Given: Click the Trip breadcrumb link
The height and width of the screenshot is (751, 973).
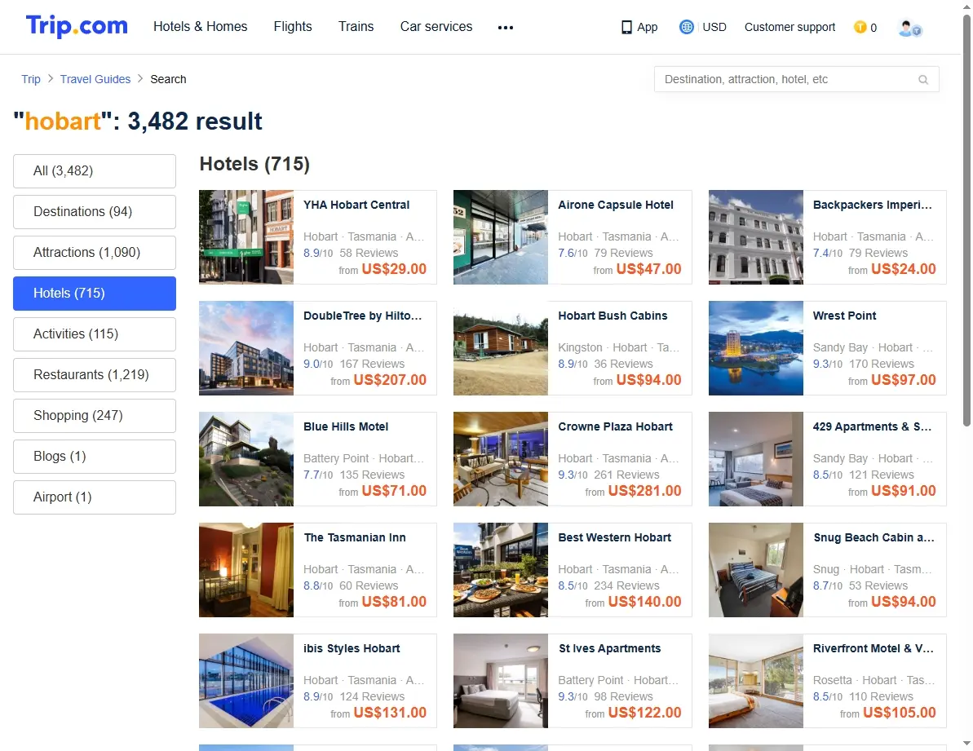Looking at the screenshot, I should [x=31, y=79].
